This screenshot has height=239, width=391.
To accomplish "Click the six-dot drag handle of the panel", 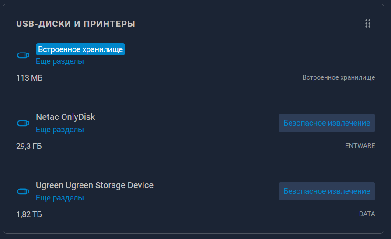I will point(368,24).
